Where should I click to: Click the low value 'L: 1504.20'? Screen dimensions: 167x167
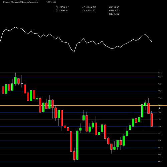point(89,11)
